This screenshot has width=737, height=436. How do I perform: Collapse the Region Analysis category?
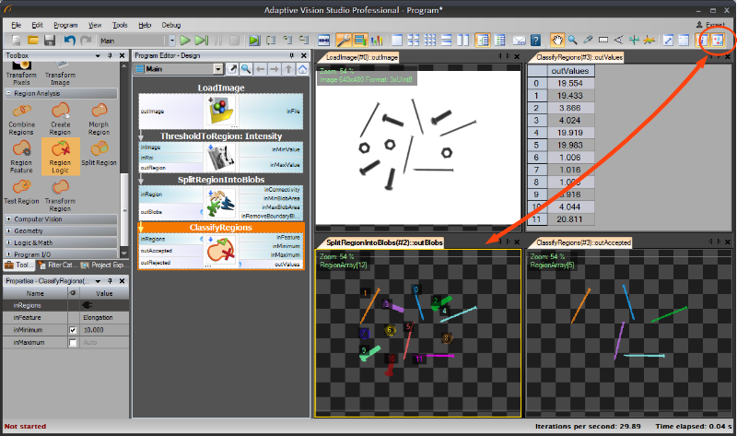click(9, 93)
